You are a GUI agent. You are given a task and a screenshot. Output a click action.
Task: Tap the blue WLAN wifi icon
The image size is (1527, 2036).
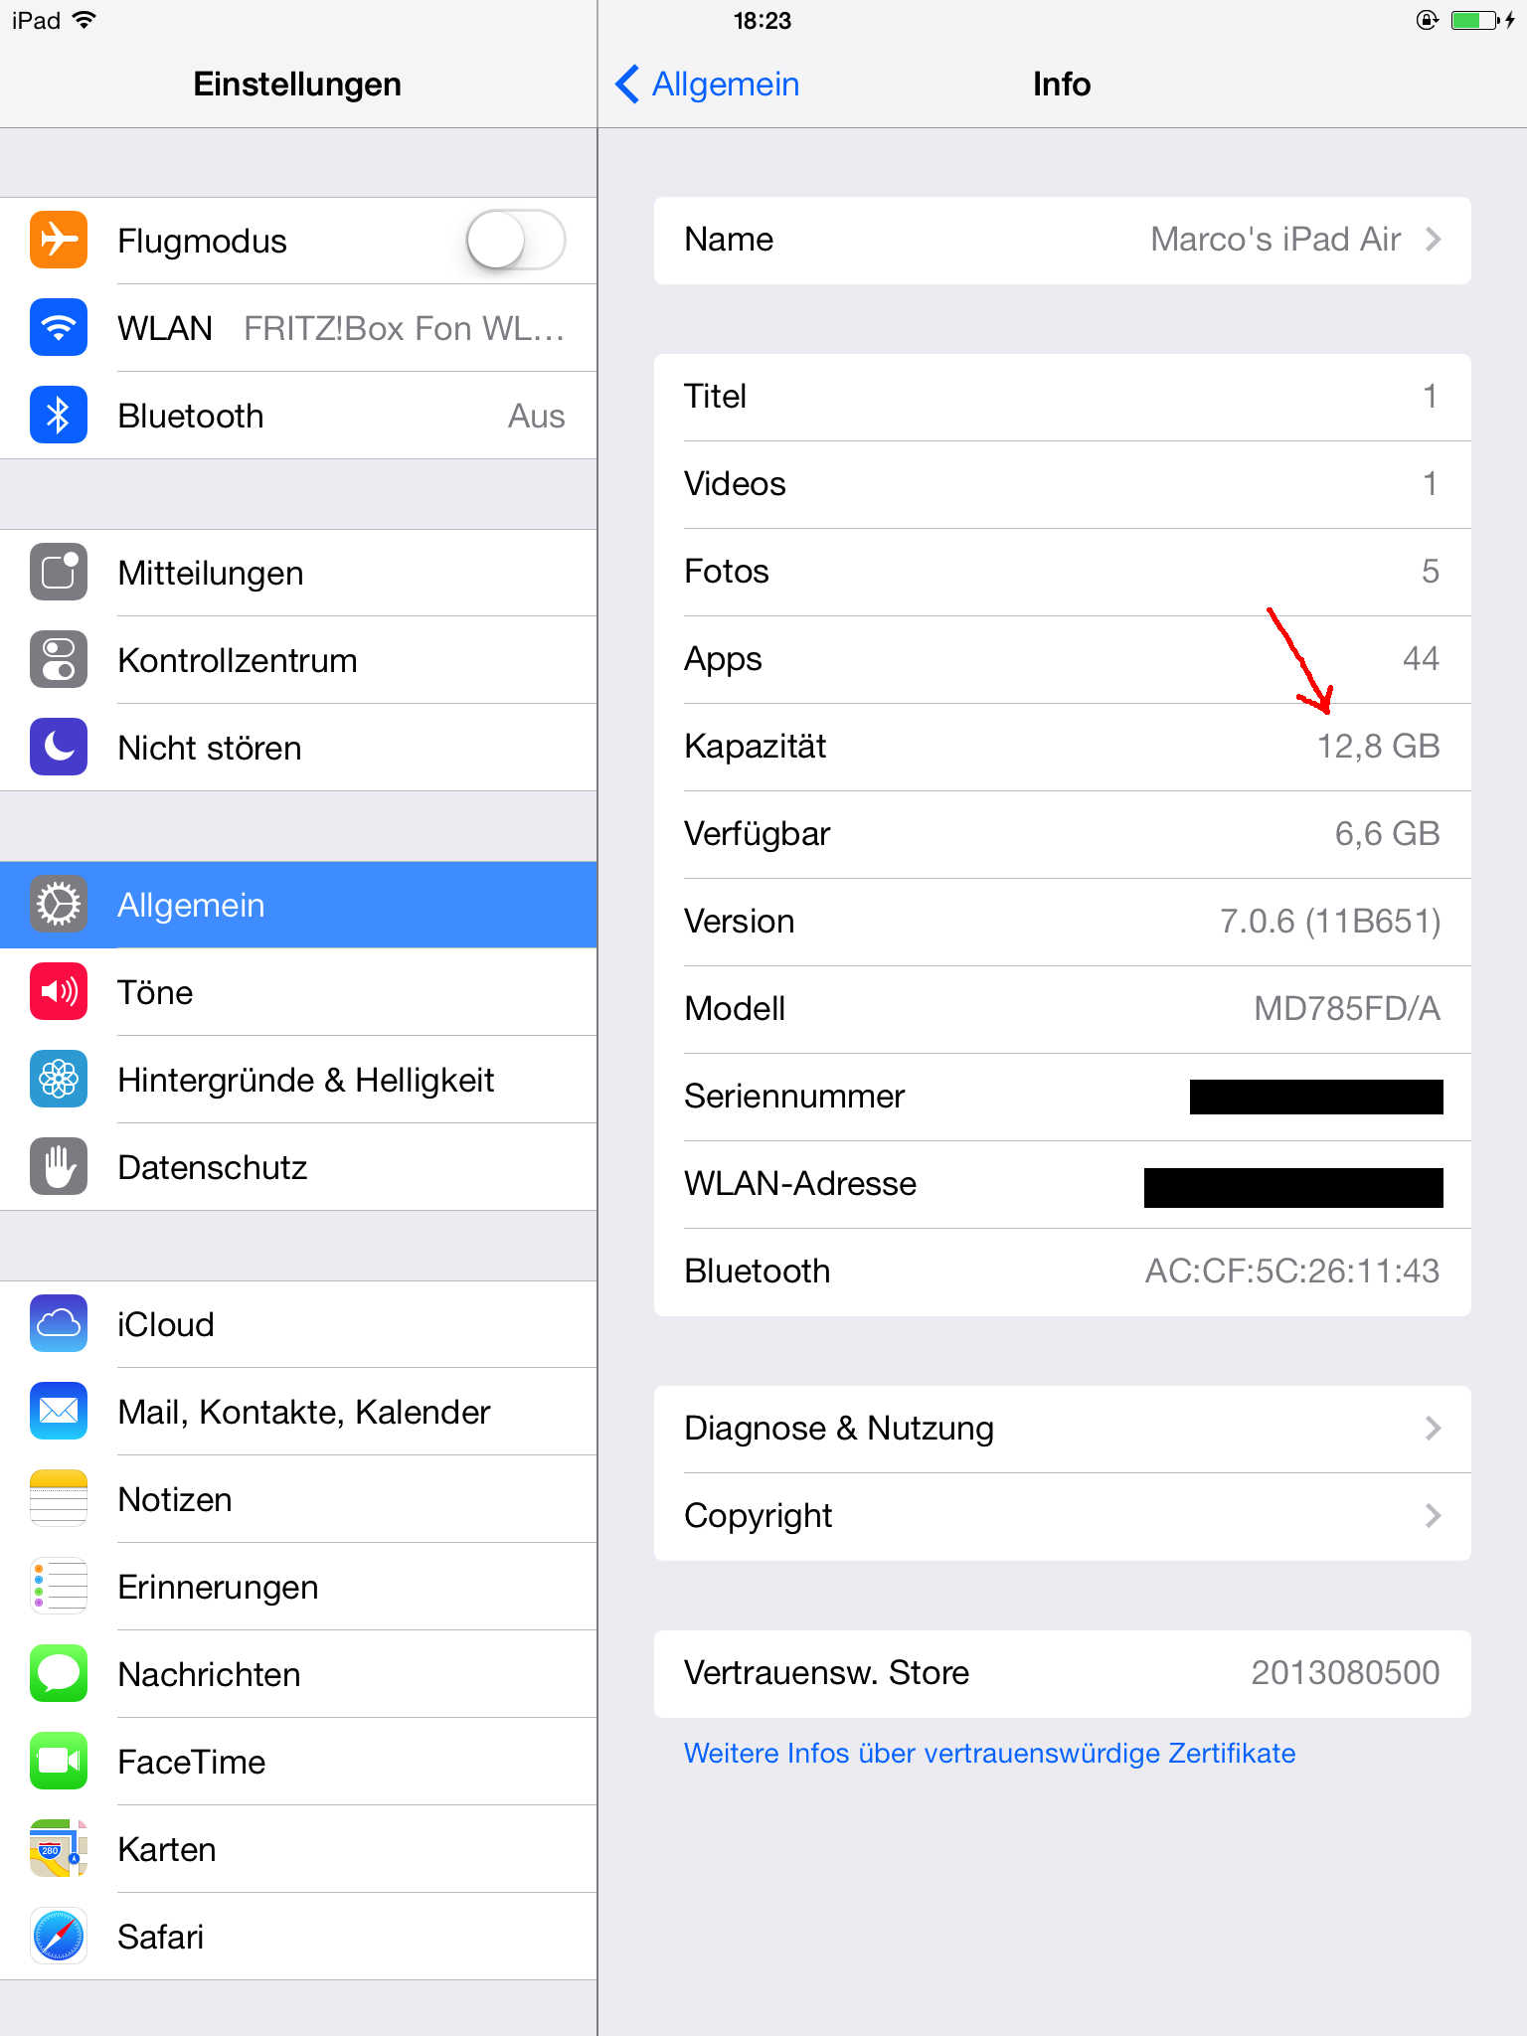coord(59,327)
